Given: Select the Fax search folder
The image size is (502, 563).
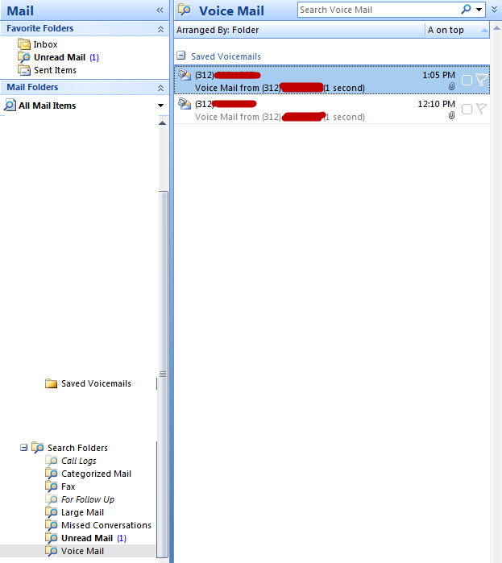Looking at the screenshot, I should pyautogui.click(x=68, y=486).
